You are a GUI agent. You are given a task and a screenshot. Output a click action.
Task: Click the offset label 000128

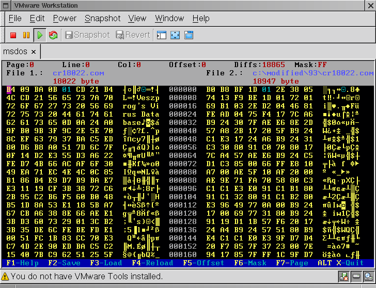point(183,221)
